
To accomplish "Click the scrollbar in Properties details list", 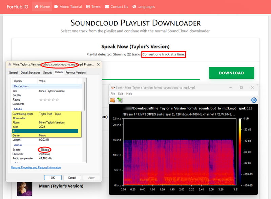I will [84, 96].
